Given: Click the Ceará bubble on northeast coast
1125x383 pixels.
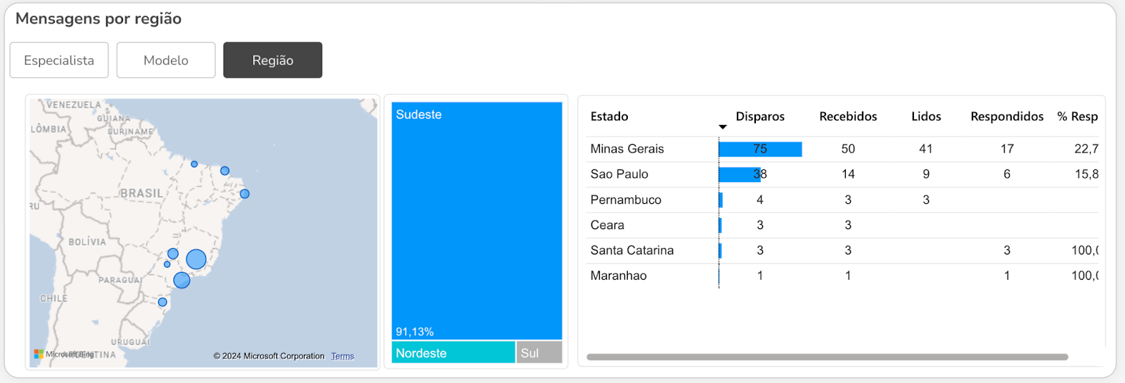Looking at the screenshot, I should [225, 171].
